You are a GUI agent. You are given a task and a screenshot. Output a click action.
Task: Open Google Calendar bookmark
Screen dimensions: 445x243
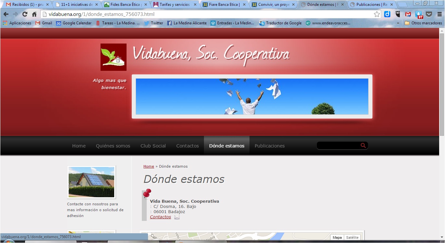pyautogui.click(x=74, y=23)
